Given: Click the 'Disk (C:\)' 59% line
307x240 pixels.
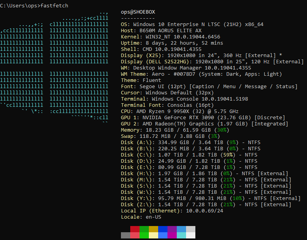Looking at the screenshot, I should [x=189, y=155].
